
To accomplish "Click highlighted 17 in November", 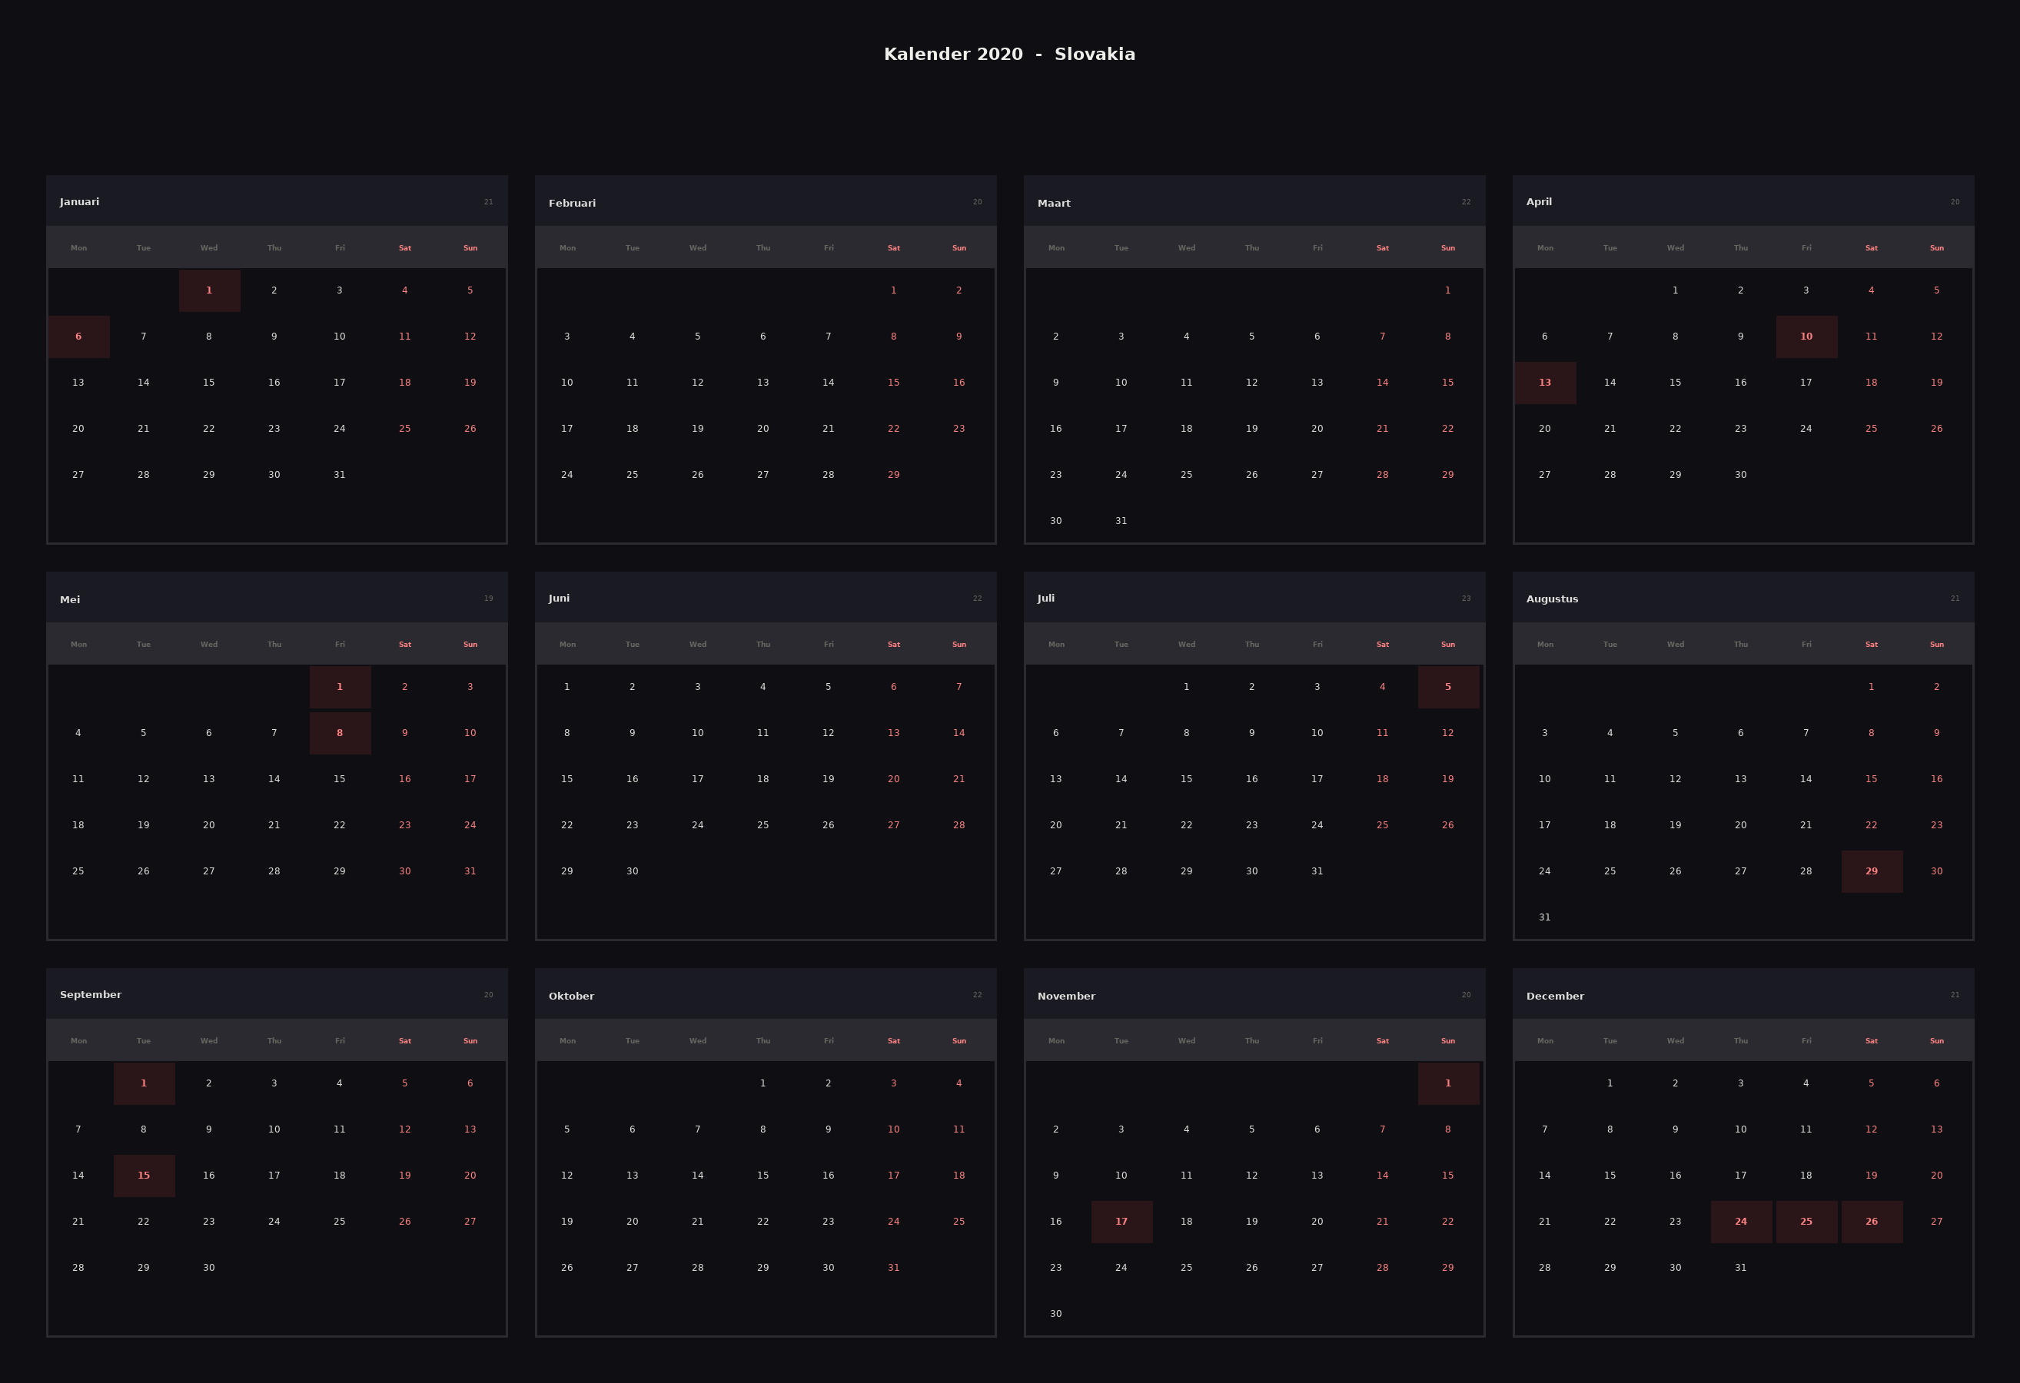I will click(x=1121, y=1222).
